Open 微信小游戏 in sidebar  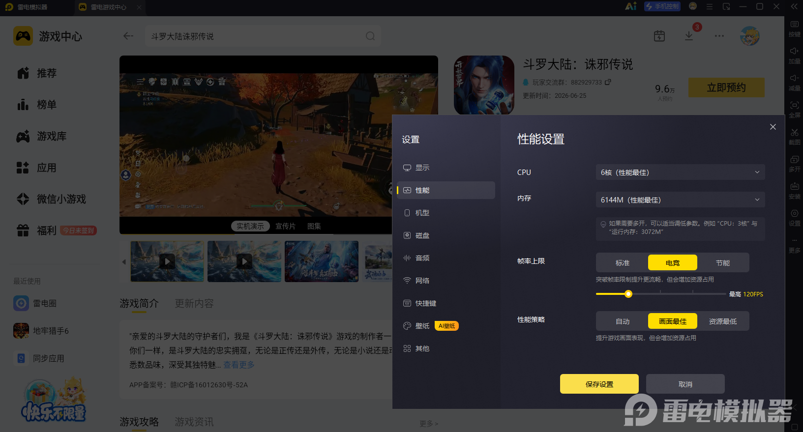(x=52, y=199)
